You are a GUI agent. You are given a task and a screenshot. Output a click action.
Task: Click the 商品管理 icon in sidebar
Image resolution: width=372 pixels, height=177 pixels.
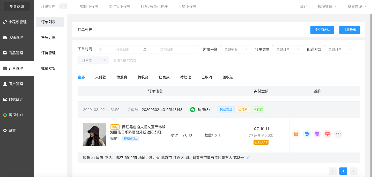click(5, 53)
